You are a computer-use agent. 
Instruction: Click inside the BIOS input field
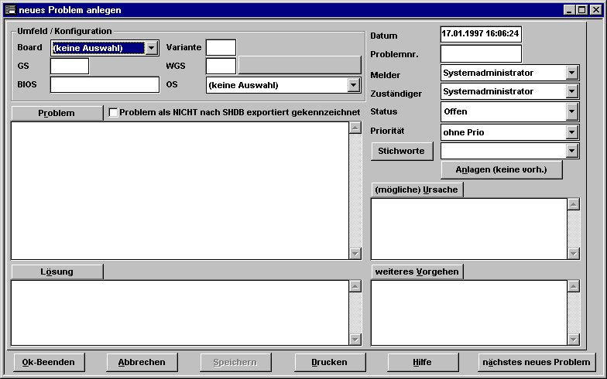[x=105, y=85]
